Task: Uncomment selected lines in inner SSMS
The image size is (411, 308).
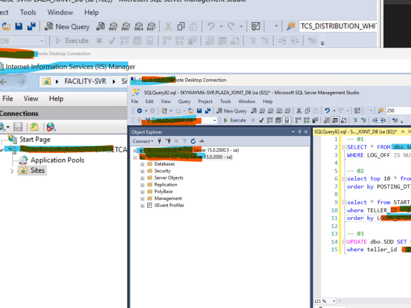Action: click(x=363, y=120)
